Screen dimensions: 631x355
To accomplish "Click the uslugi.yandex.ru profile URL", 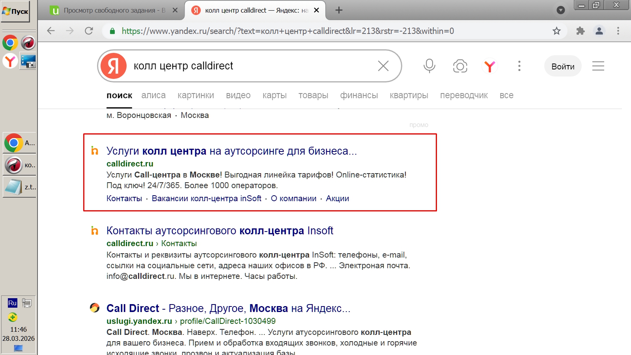I will [x=191, y=321].
